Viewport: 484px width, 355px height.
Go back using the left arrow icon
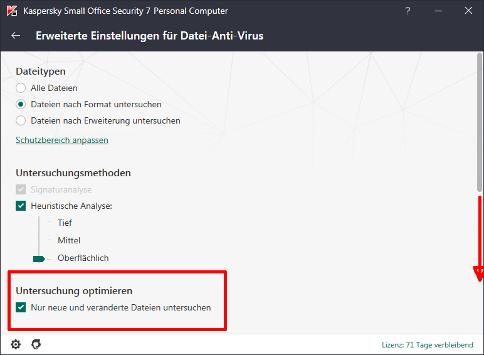16,36
